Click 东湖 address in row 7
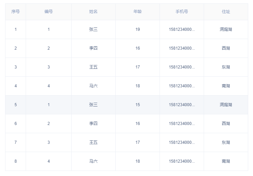Viewport: 253px width, 176px height. pos(226,142)
